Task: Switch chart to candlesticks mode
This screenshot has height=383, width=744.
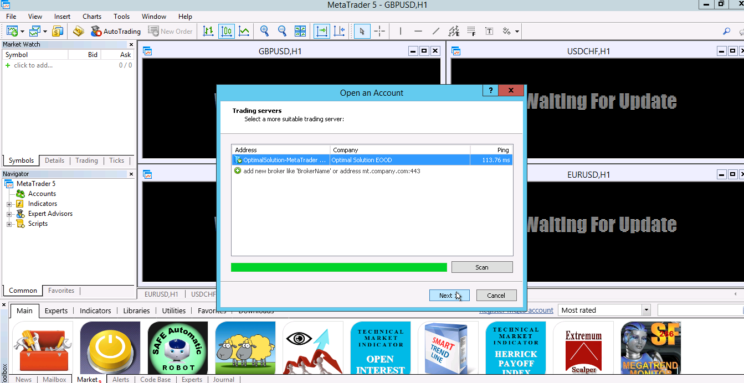Action: [226, 32]
